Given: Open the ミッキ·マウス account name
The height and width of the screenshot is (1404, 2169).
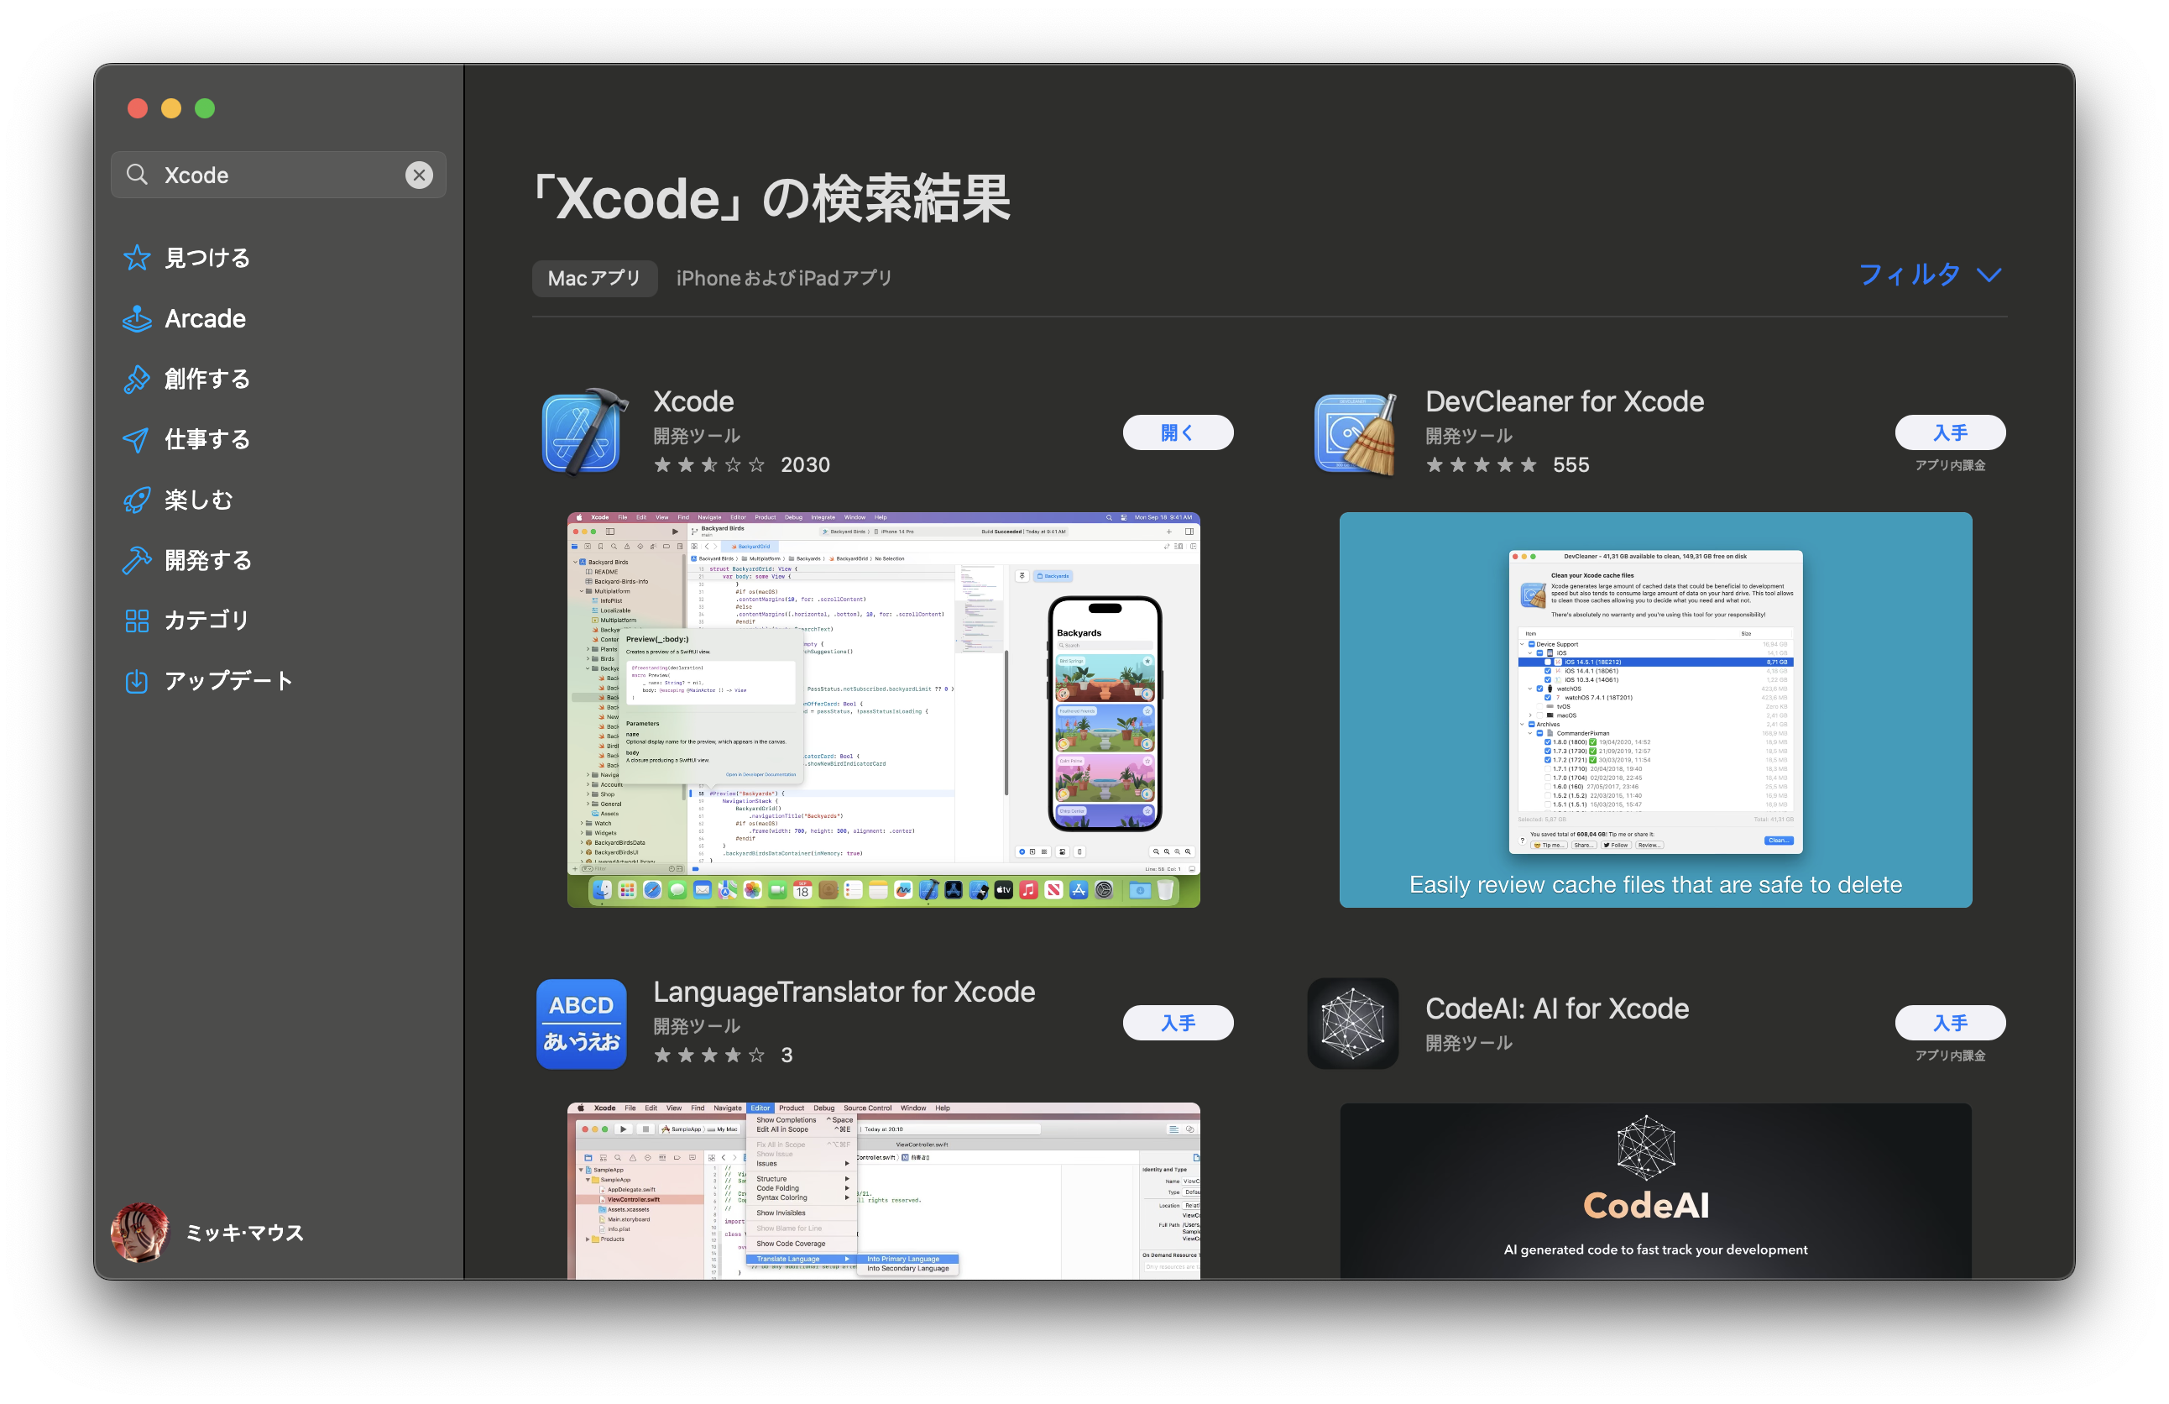Looking at the screenshot, I should (245, 1234).
